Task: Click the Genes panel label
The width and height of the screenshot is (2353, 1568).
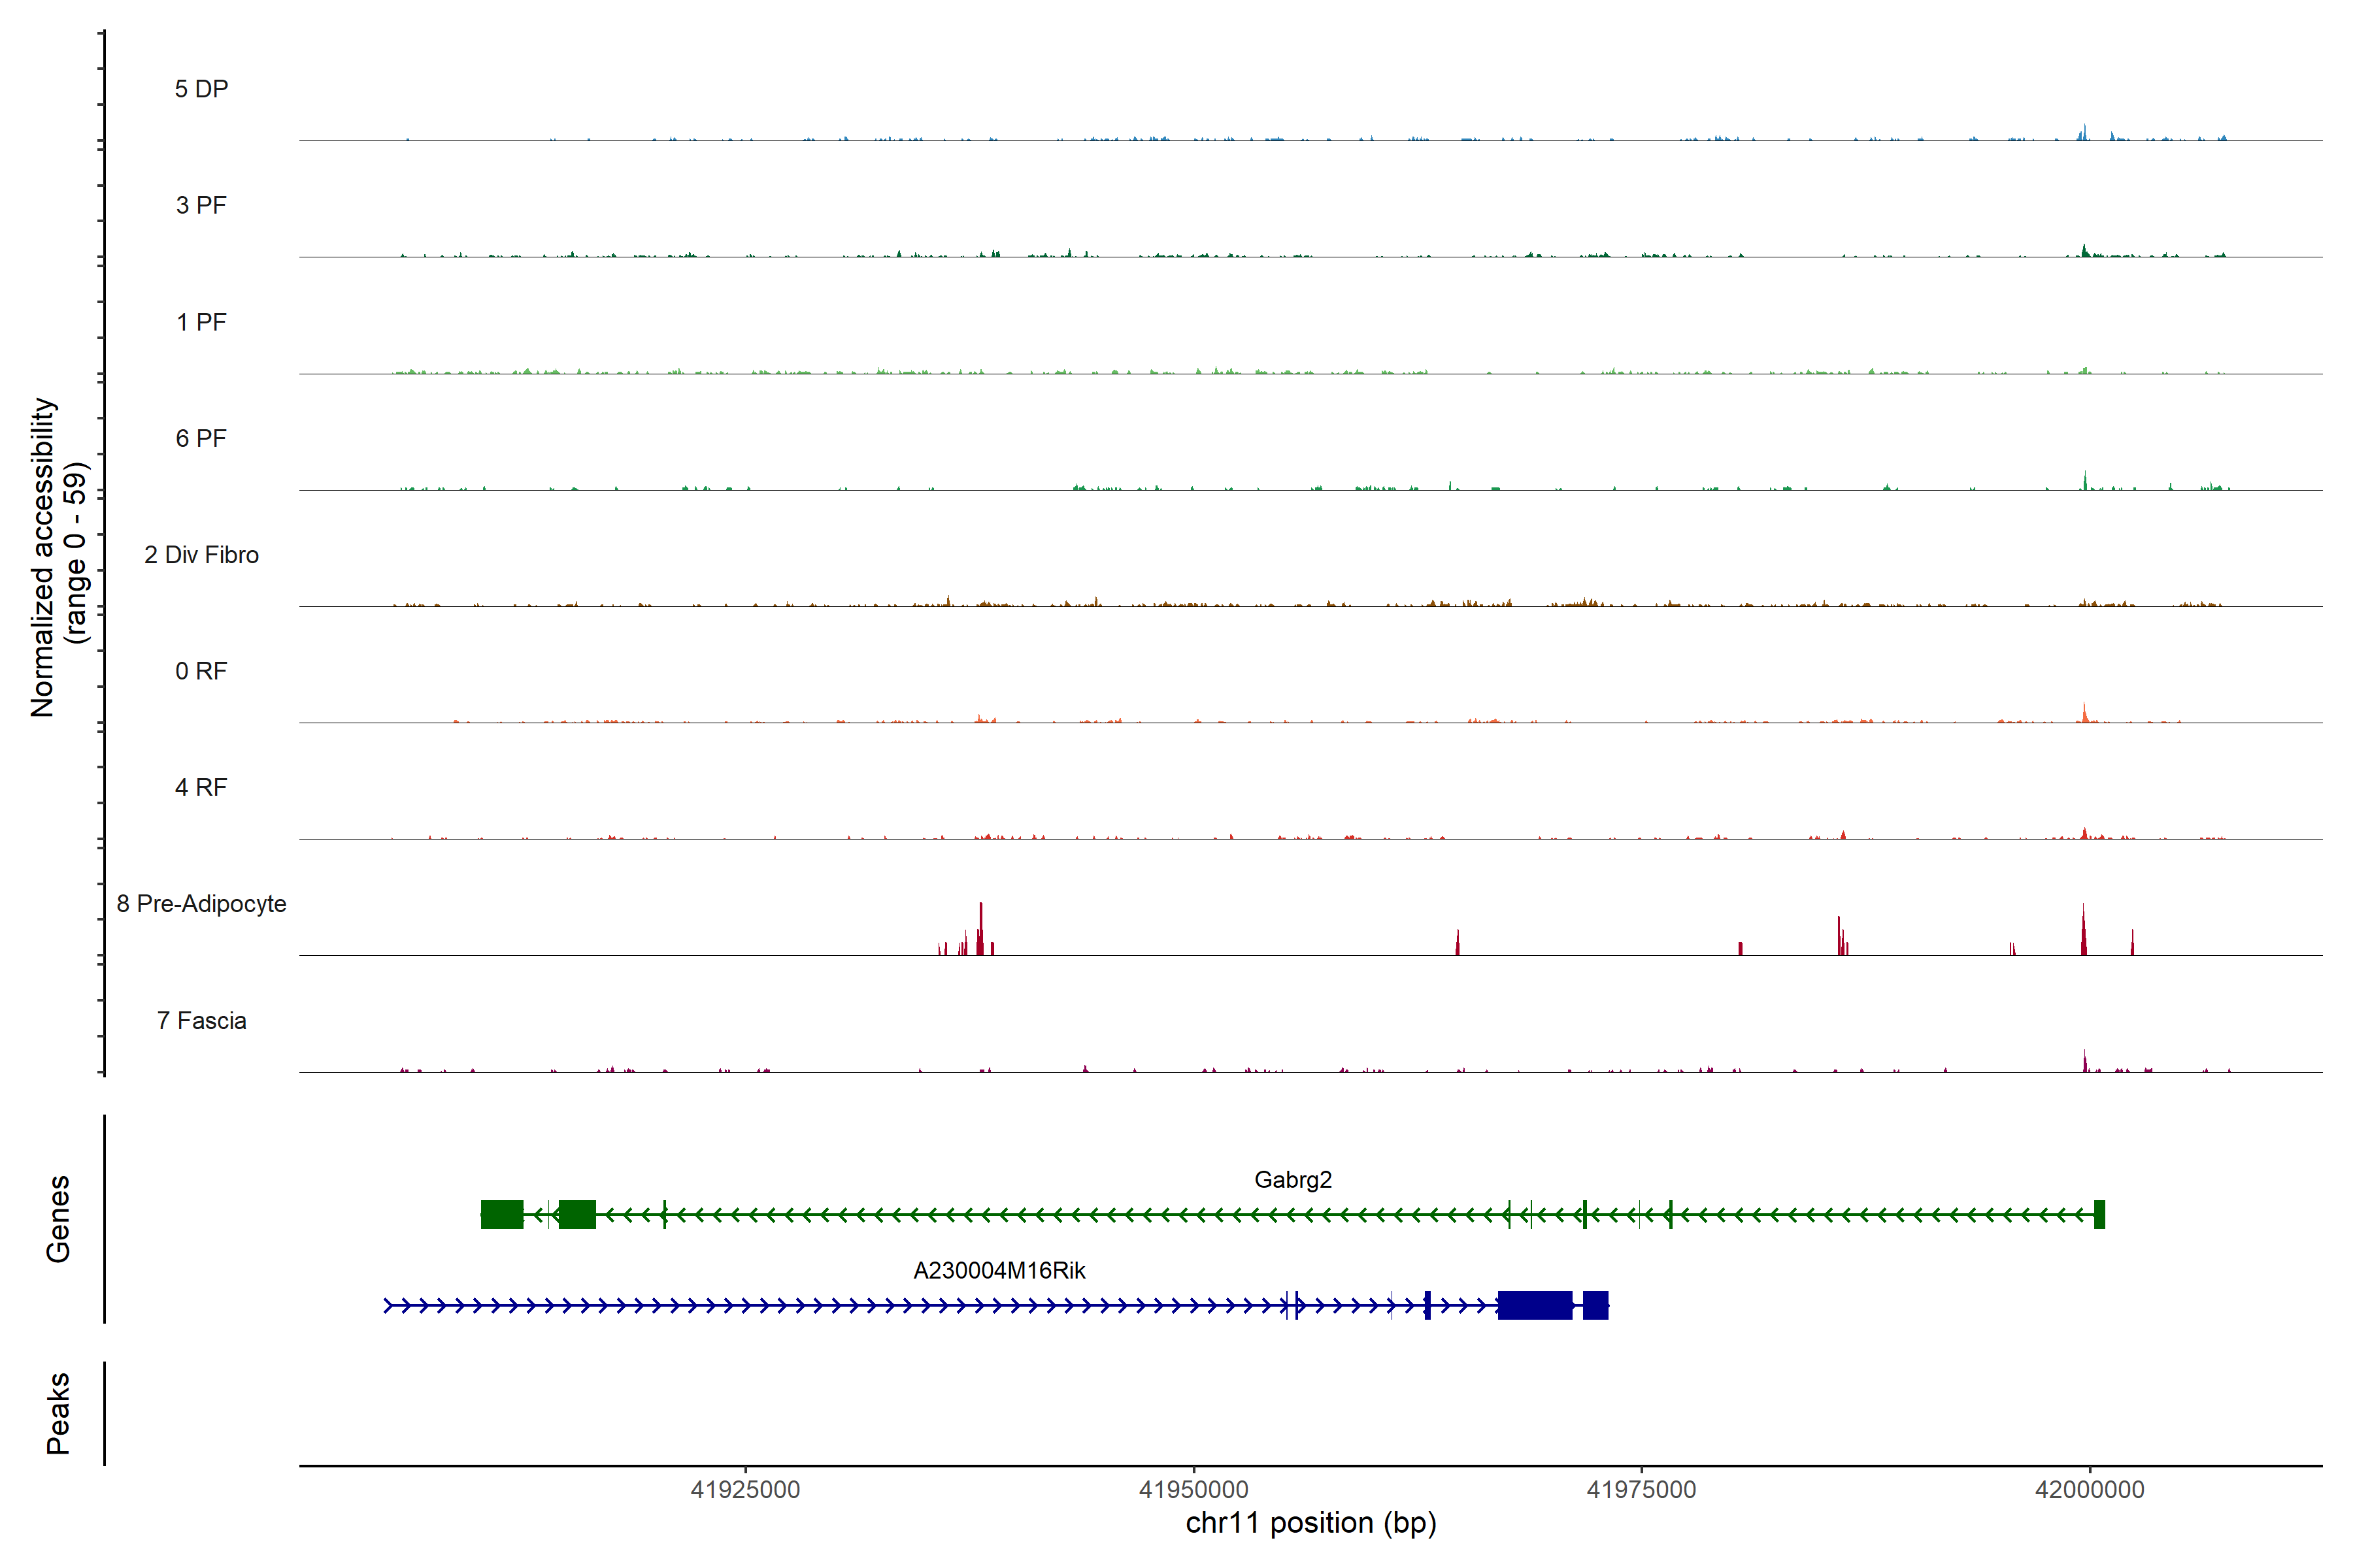Action: tap(58, 1219)
